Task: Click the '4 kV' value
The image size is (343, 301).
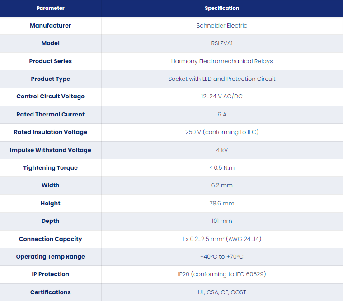Action: tap(222, 150)
